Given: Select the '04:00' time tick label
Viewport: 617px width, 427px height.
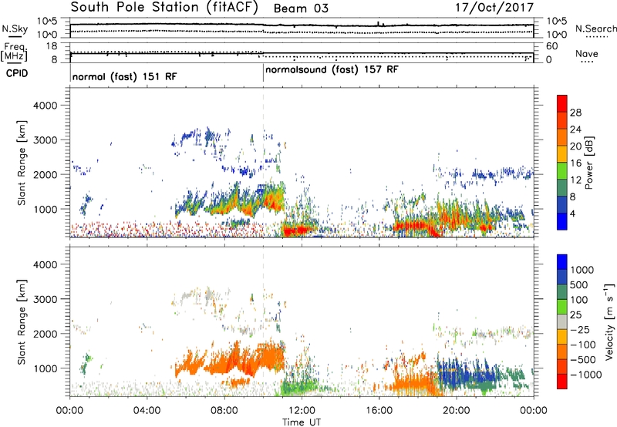Looking at the screenshot, I should tap(147, 411).
